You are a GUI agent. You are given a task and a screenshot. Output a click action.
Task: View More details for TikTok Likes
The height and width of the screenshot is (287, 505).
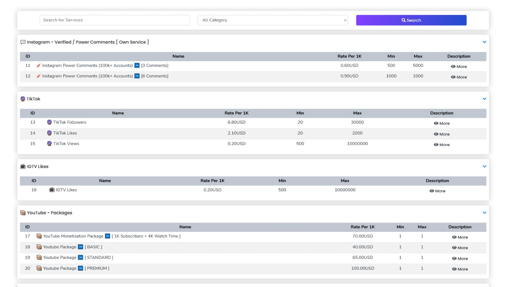[442, 134]
